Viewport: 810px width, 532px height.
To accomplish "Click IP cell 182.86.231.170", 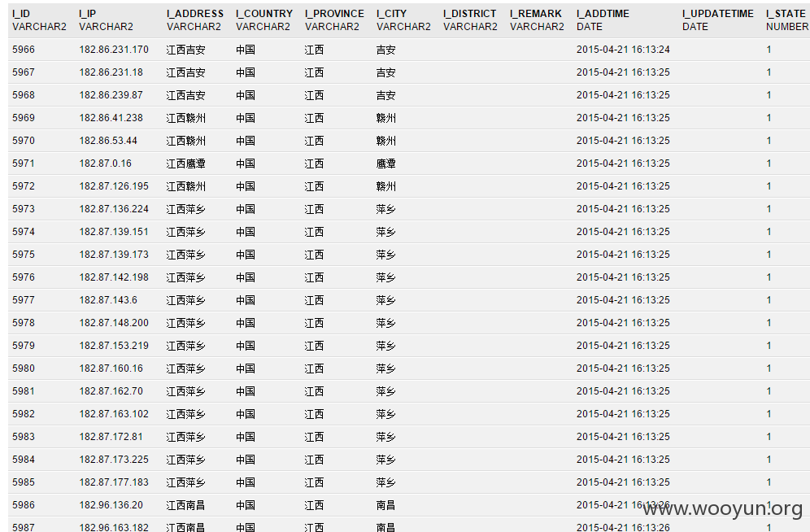I will (114, 50).
